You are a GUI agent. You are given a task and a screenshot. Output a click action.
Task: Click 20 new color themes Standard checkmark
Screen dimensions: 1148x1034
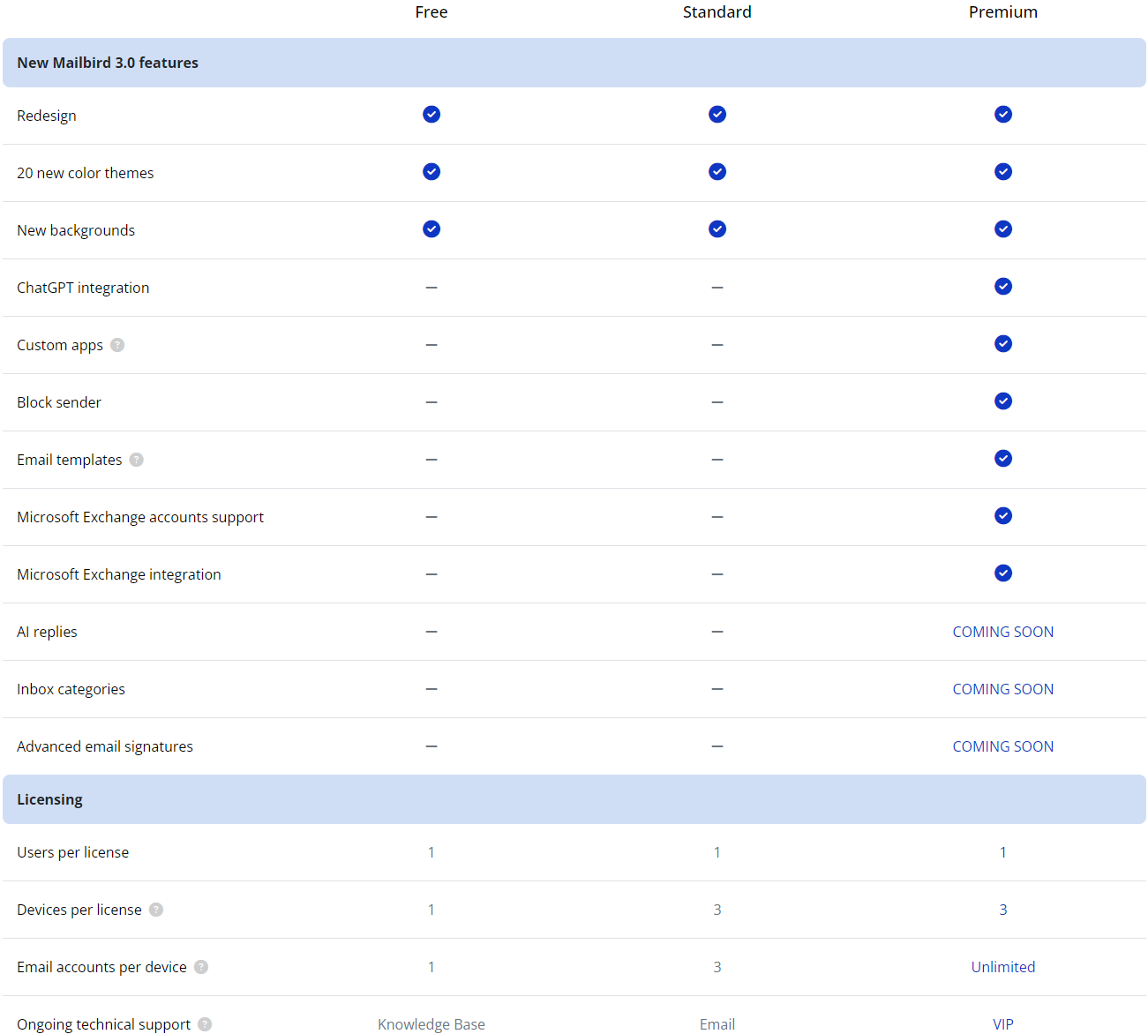point(717,172)
